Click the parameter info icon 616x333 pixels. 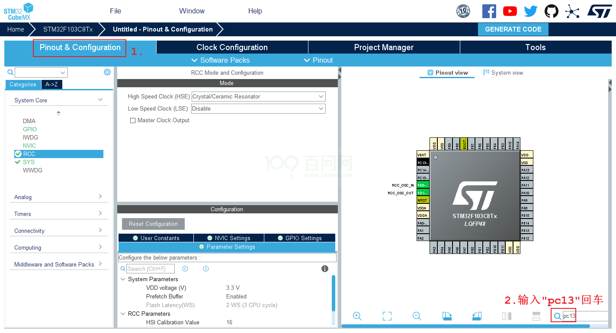point(325,269)
